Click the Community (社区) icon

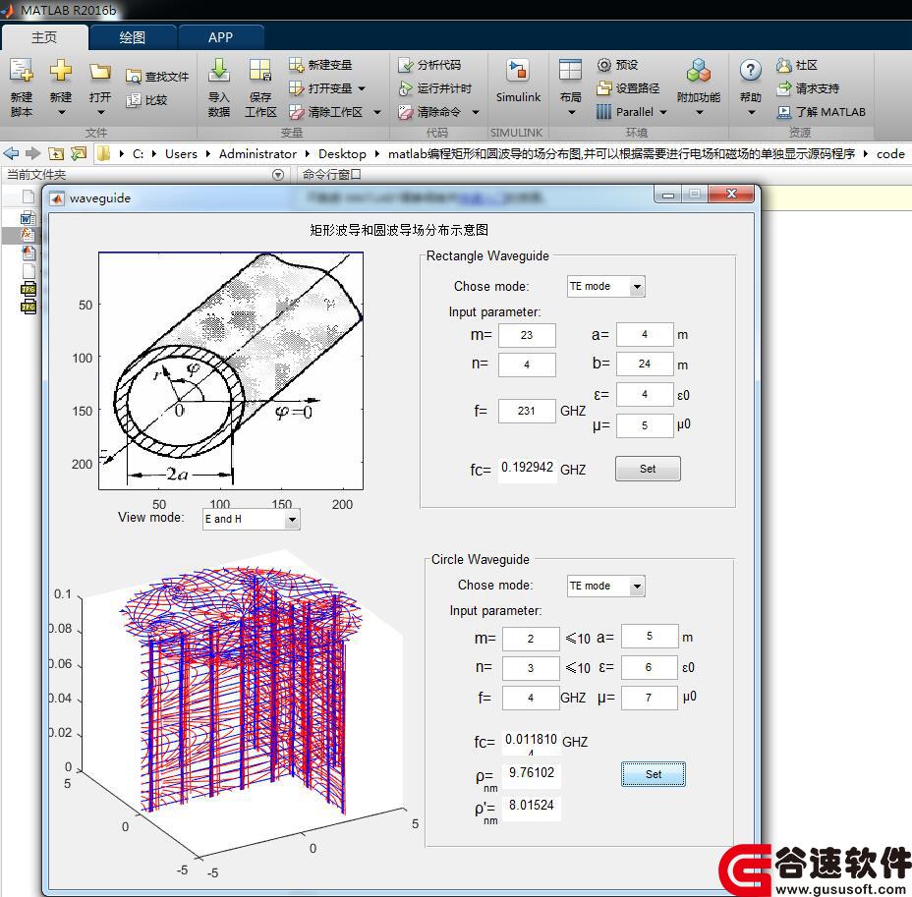[783, 65]
